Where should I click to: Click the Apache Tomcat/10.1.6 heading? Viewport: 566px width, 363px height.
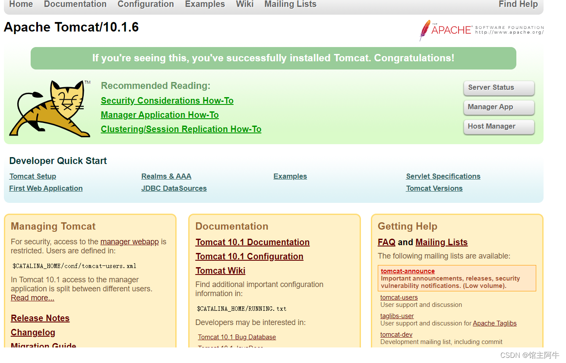click(71, 27)
